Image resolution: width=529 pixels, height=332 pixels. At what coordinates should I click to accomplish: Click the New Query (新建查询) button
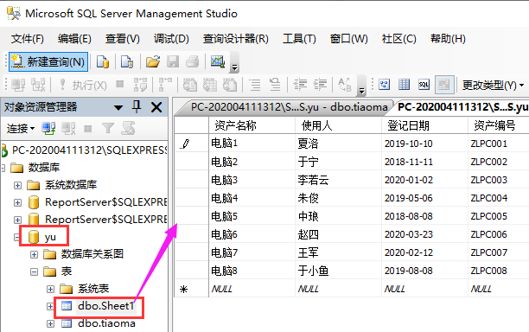point(48,61)
